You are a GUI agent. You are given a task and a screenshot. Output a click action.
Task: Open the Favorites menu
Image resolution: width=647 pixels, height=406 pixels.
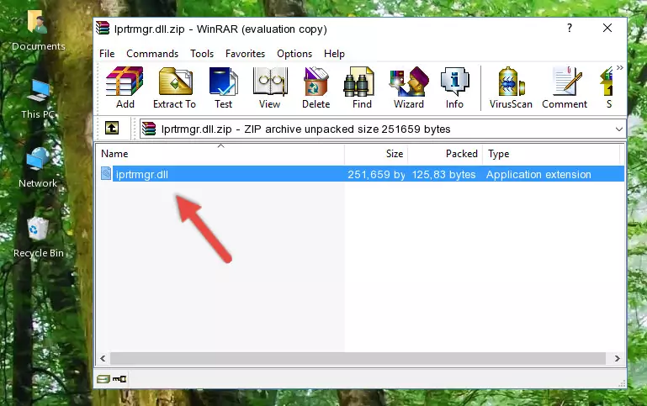click(245, 54)
